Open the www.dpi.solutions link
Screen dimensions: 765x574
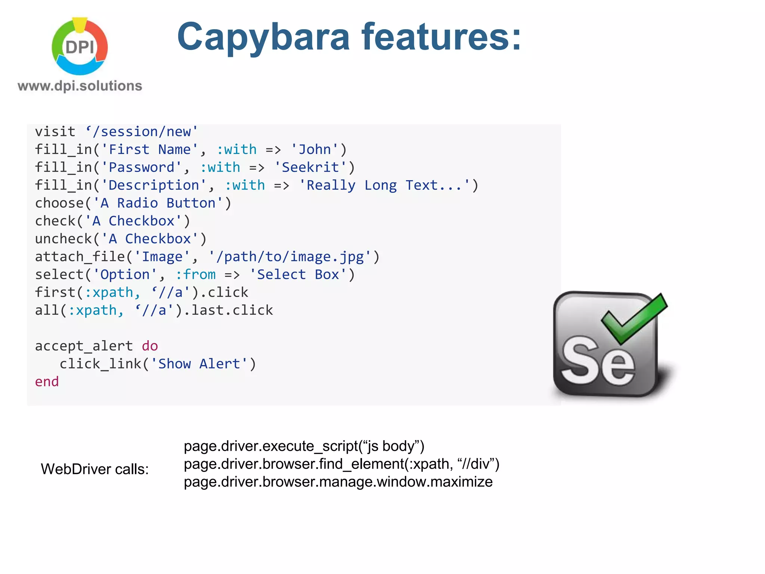(80, 86)
